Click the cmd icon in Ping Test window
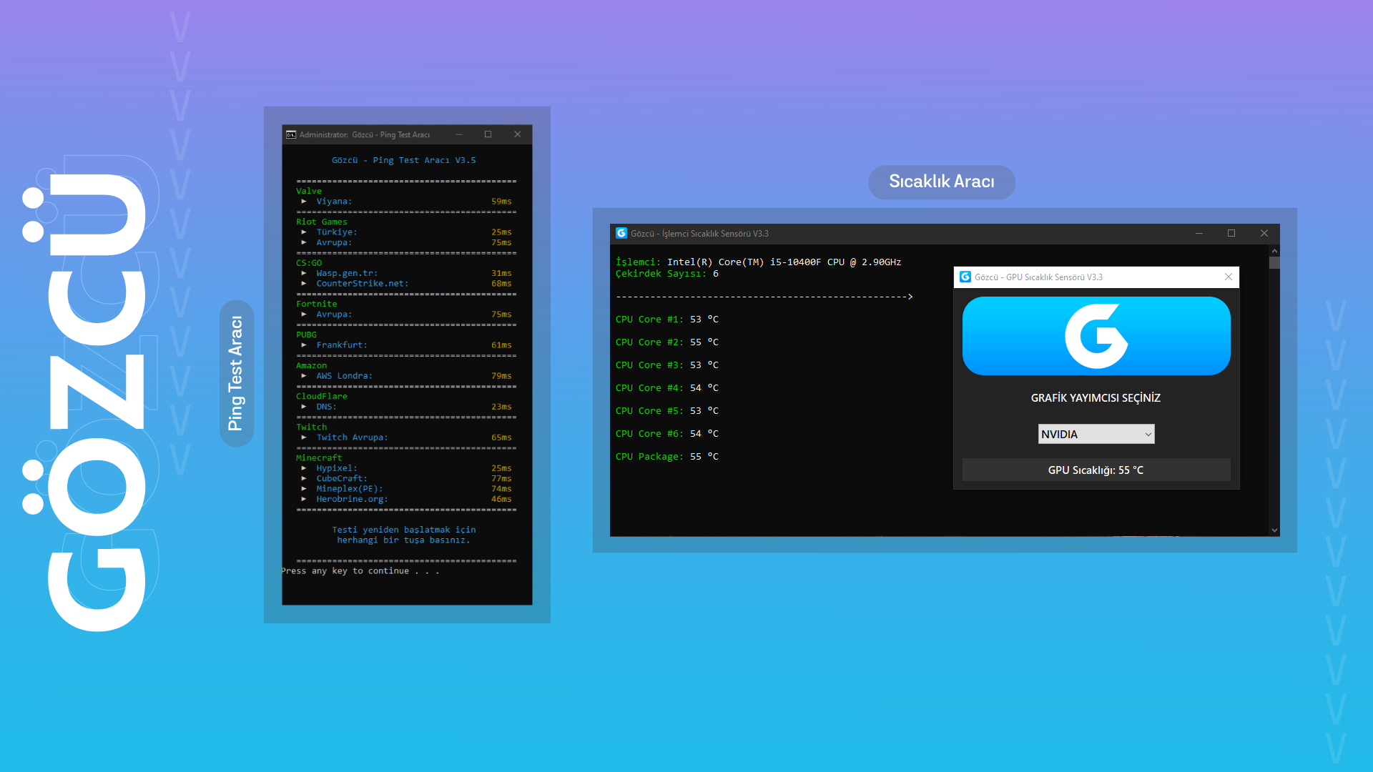The height and width of the screenshot is (772, 1373). click(291, 134)
